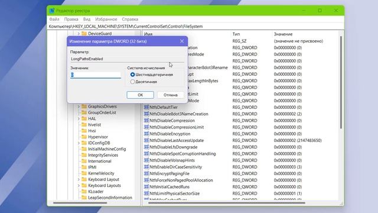Expand the HAL tree node
This screenshot has width=378, height=213.
tap(79, 118)
